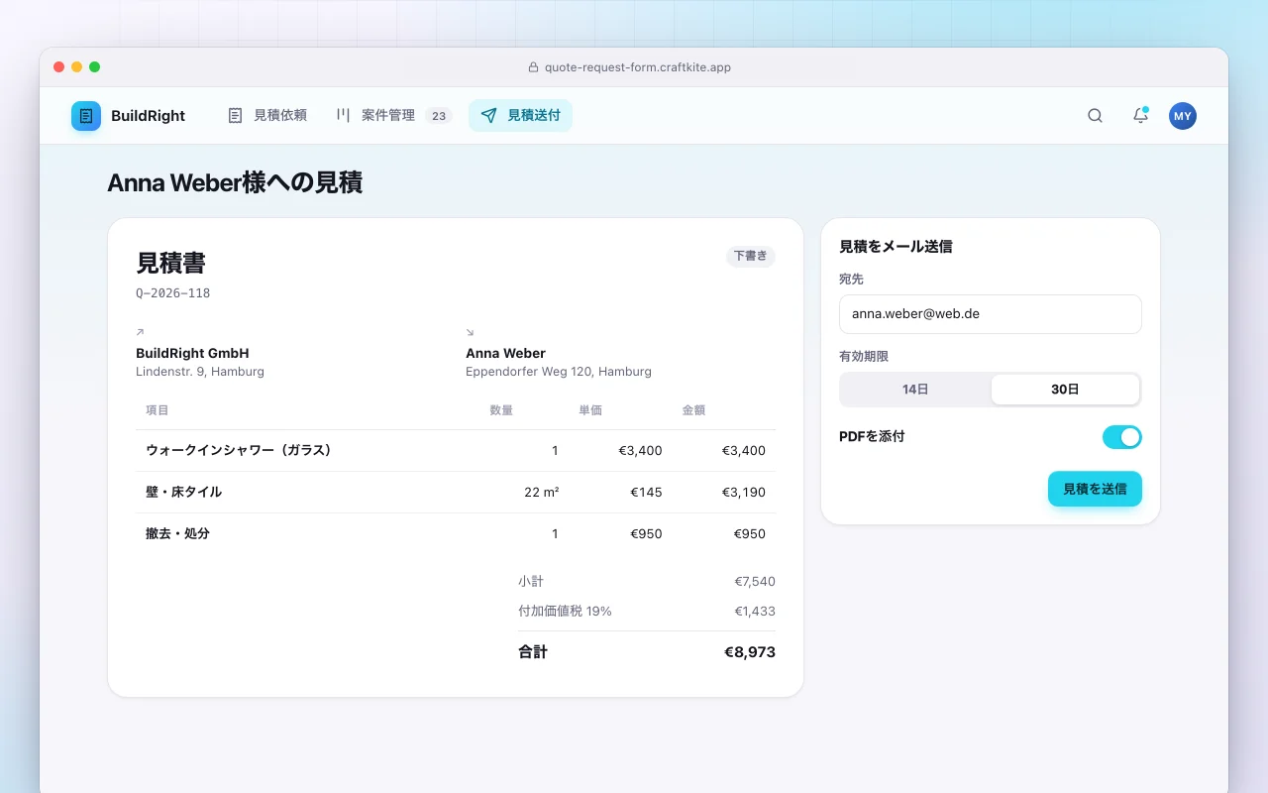Click the 下書き status badge
Screen dimensions: 1268x793
point(750,256)
